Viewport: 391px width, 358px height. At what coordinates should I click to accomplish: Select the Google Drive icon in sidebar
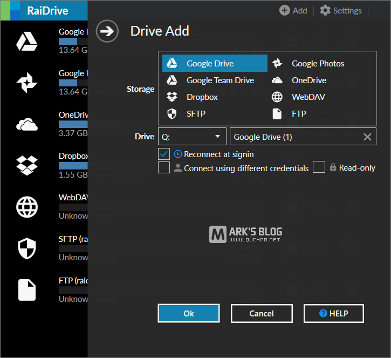tap(27, 42)
